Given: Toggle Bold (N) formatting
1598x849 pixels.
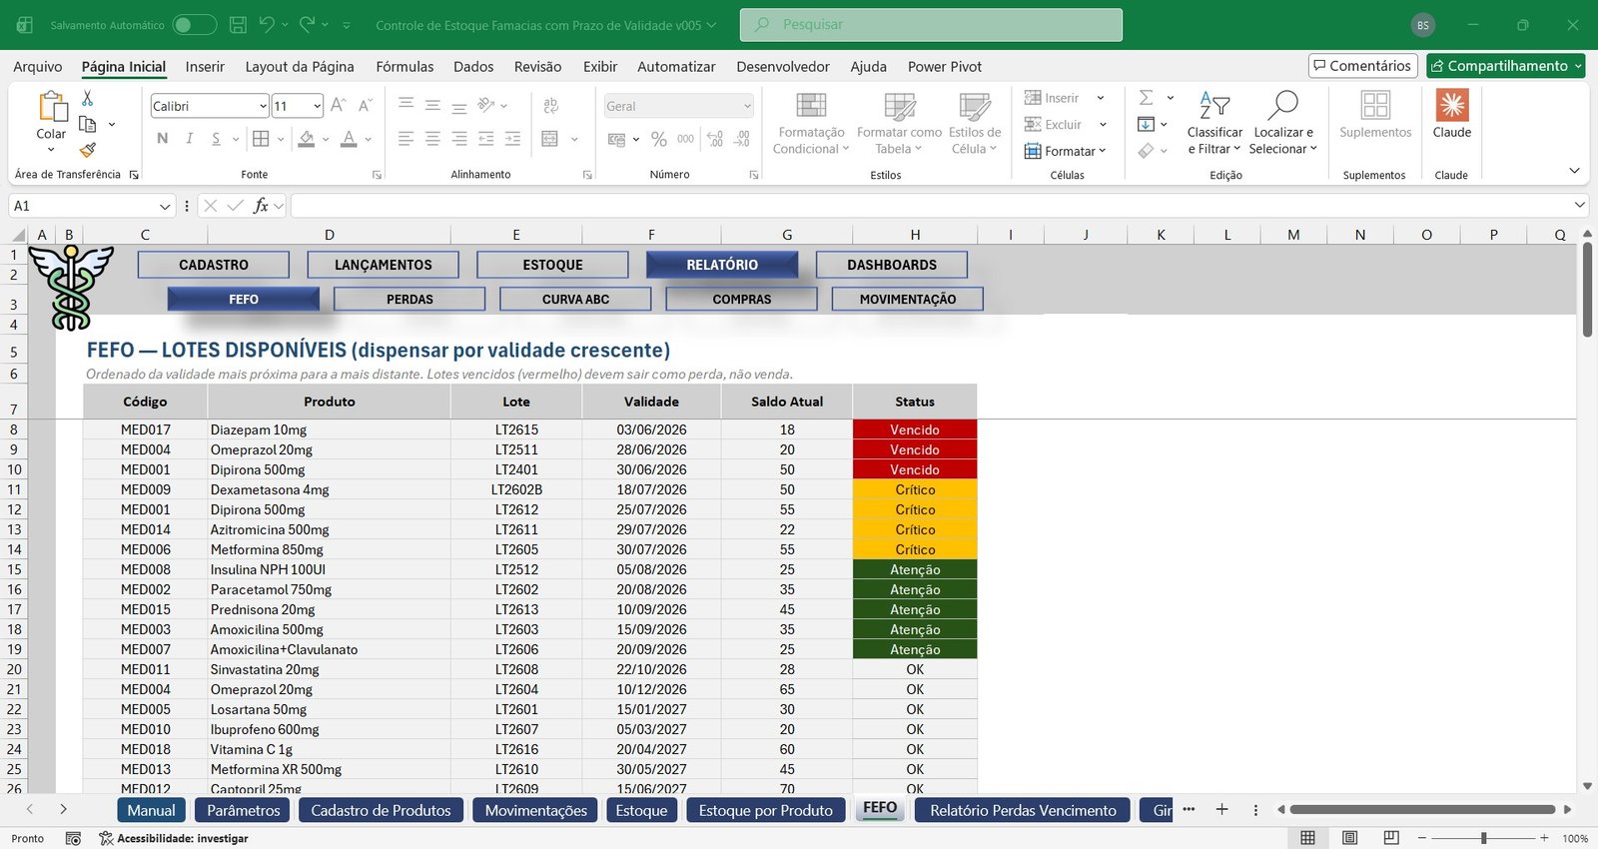Looking at the screenshot, I should pos(163,139).
